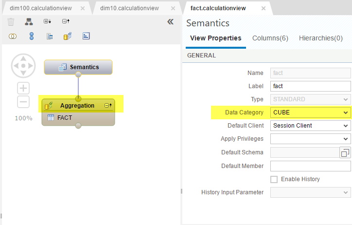The width and height of the screenshot is (352, 225).
Task: Switch to the Columns(6) tab
Action: point(270,38)
